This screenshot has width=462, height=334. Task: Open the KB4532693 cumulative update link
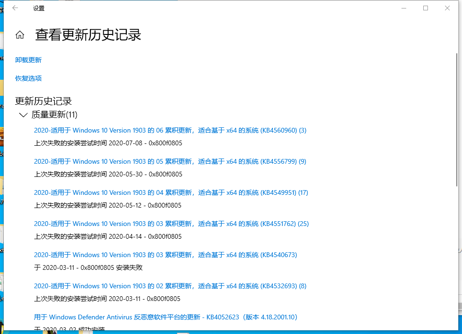pyautogui.click(x=170, y=286)
